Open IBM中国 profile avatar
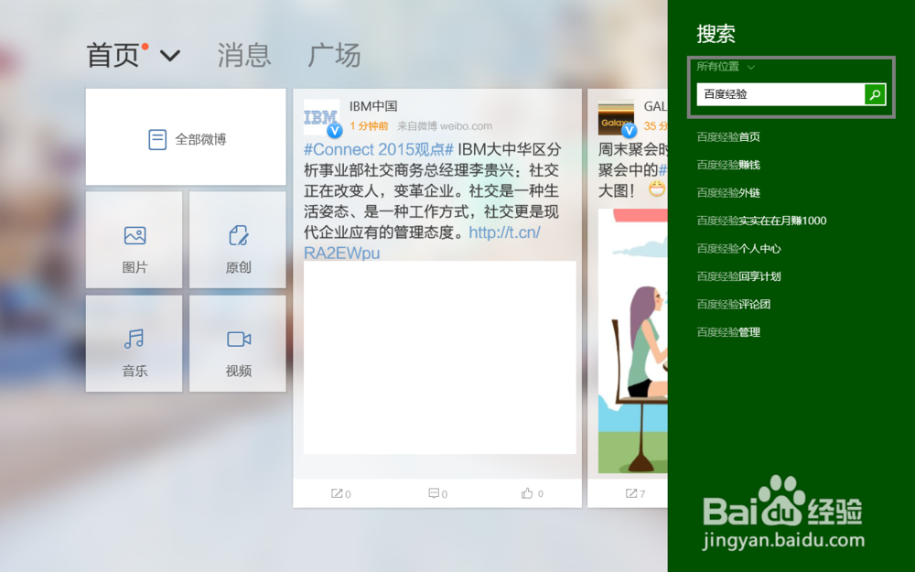The width and height of the screenshot is (915, 572). (321, 117)
